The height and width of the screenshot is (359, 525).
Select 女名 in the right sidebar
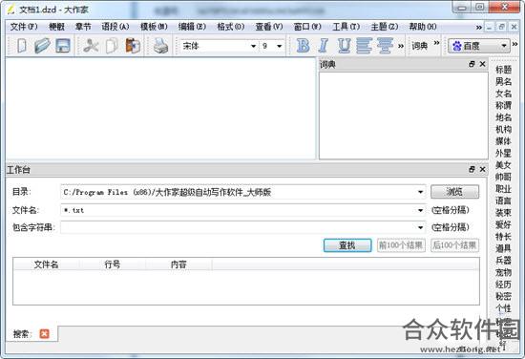pos(503,94)
